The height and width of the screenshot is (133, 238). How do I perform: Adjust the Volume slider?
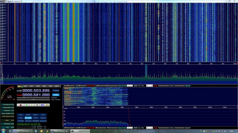(x=24, y=98)
